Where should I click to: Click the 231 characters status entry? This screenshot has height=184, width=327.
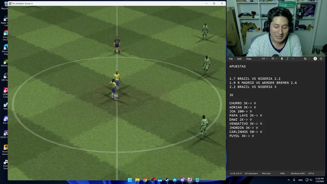click(x=251, y=174)
